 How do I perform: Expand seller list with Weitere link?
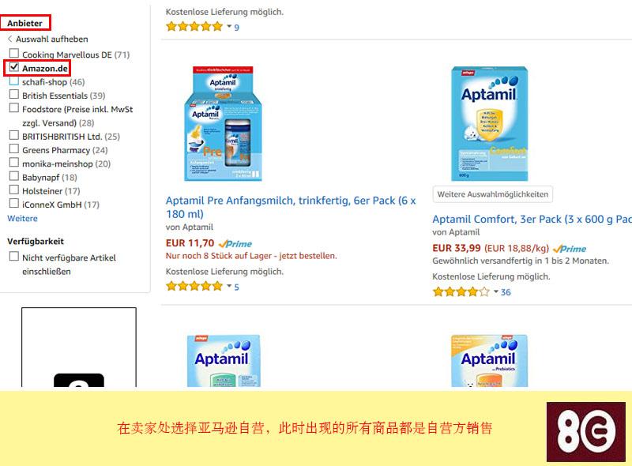click(x=23, y=219)
